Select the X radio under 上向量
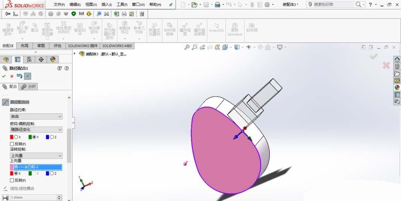401x201 pixels. pyautogui.click(x=16, y=173)
